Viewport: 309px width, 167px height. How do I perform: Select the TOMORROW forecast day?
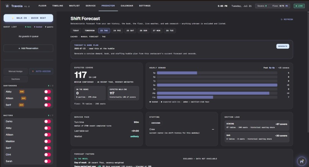90,31
